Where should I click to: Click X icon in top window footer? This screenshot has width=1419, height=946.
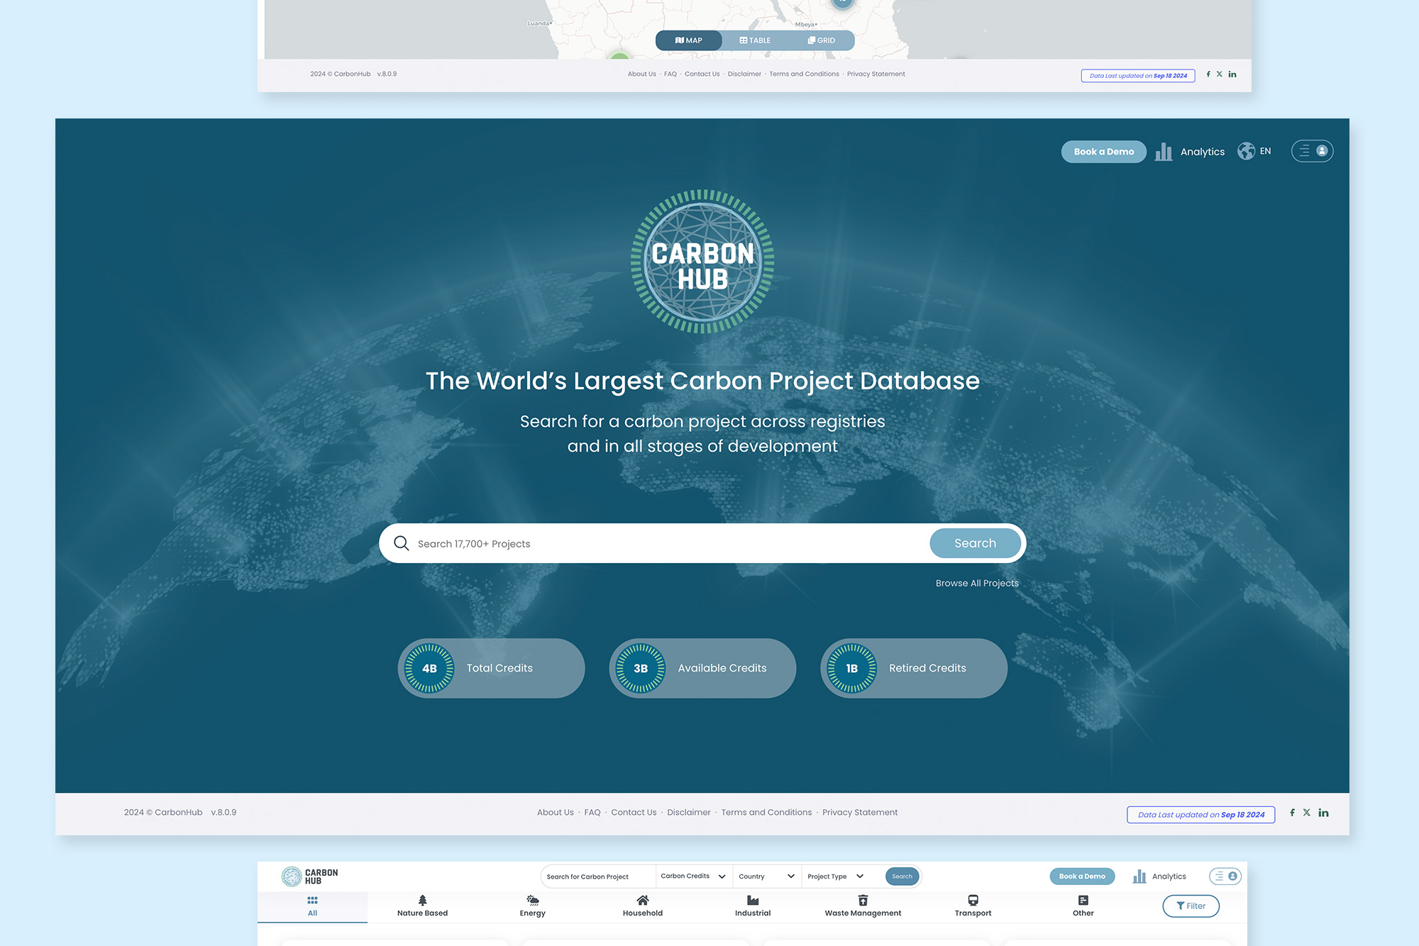[1220, 74]
